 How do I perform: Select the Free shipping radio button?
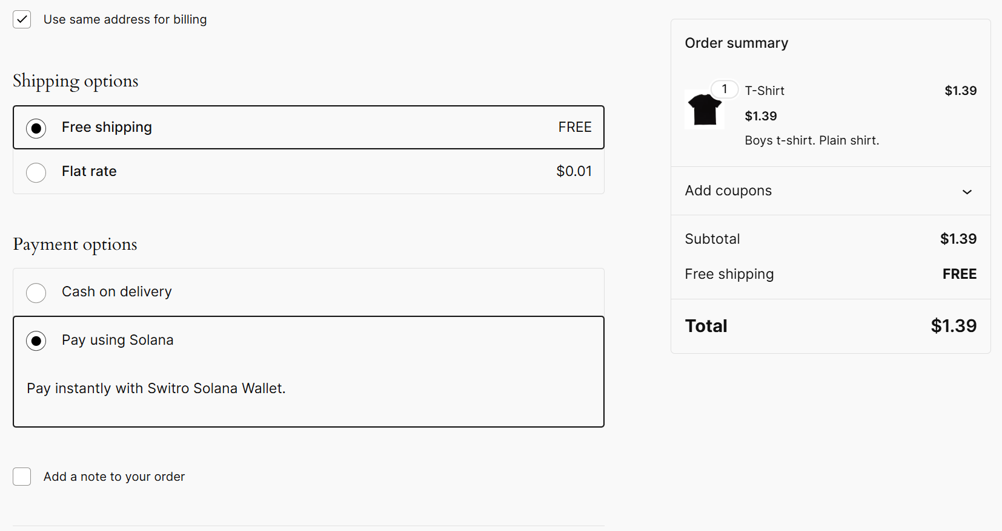[x=36, y=128]
